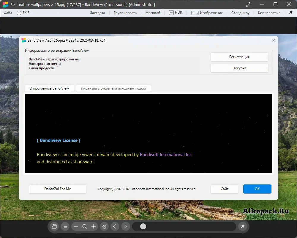Click the DaYanZai For Me button
The height and width of the screenshot is (238, 297).
(x=58, y=189)
